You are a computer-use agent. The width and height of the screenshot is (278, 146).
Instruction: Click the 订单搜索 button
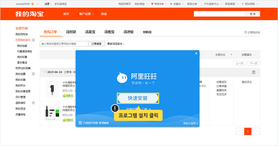tap(97, 44)
